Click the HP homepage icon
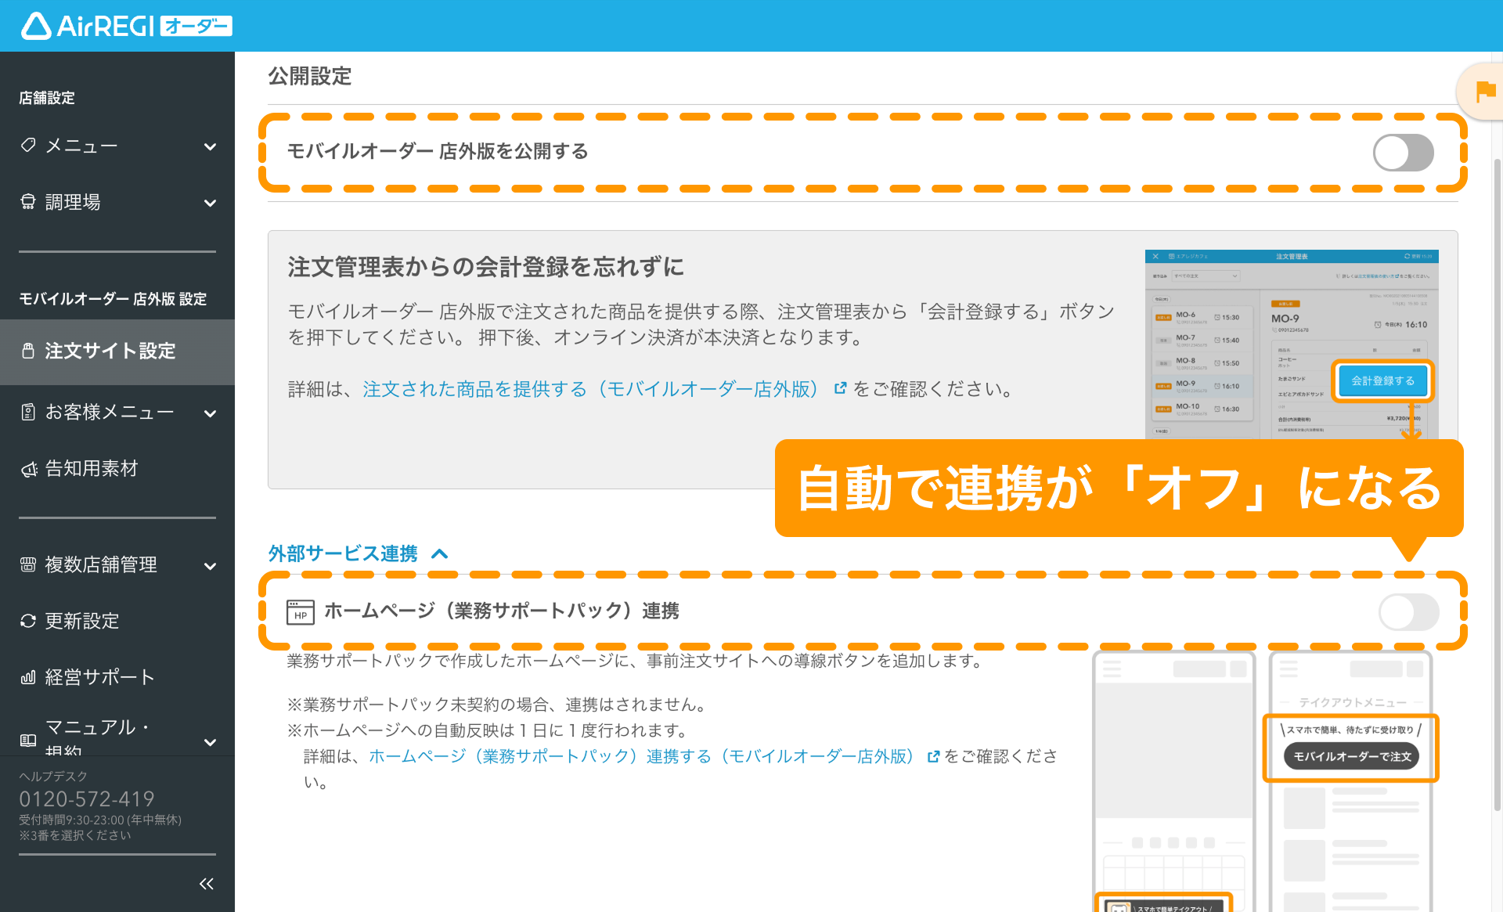 (301, 611)
